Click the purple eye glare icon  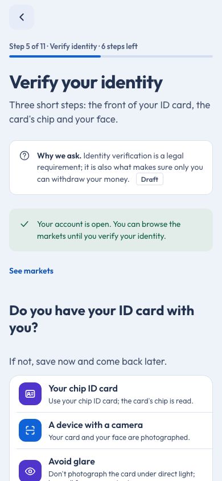pyautogui.click(x=30, y=471)
